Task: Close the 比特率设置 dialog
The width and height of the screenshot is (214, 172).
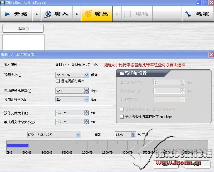Action: [x=211, y=55]
